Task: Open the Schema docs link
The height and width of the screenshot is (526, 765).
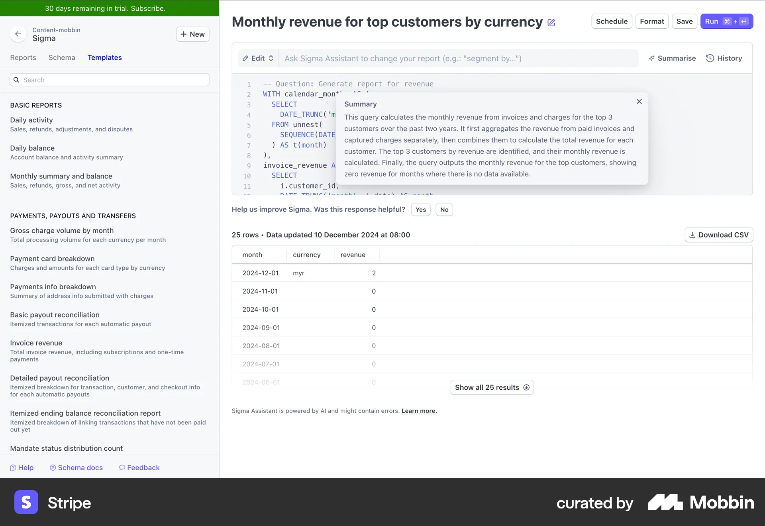Action: pos(76,467)
